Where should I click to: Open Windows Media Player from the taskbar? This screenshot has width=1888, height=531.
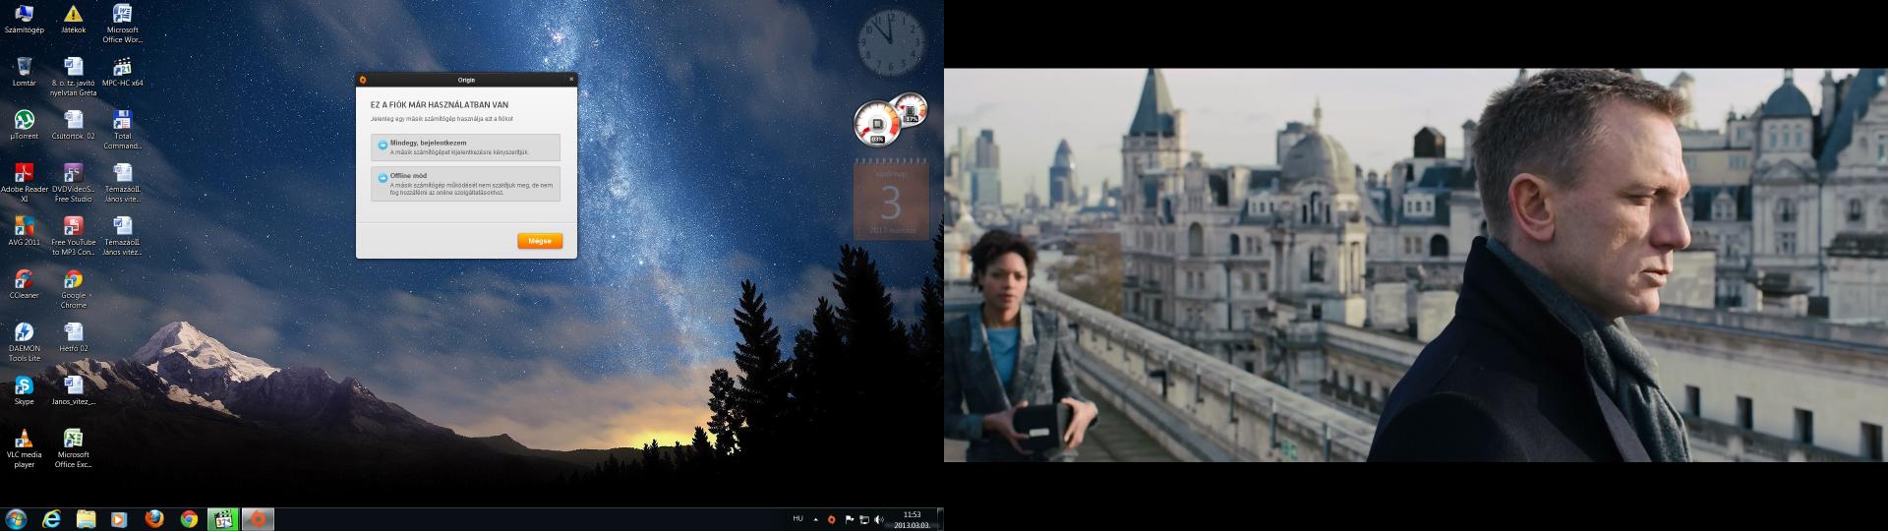(x=119, y=519)
